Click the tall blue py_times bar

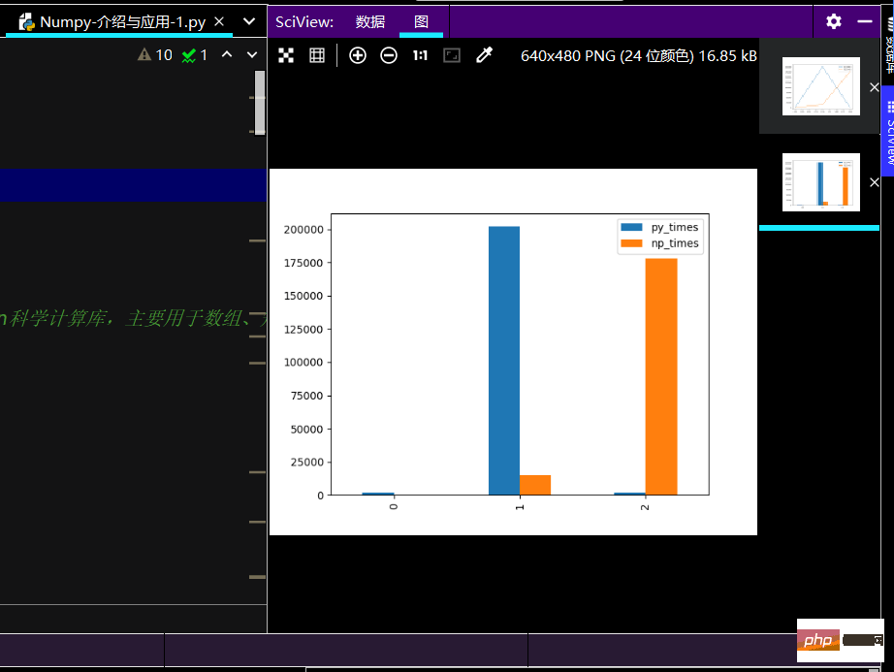click(x=504, y=361)
